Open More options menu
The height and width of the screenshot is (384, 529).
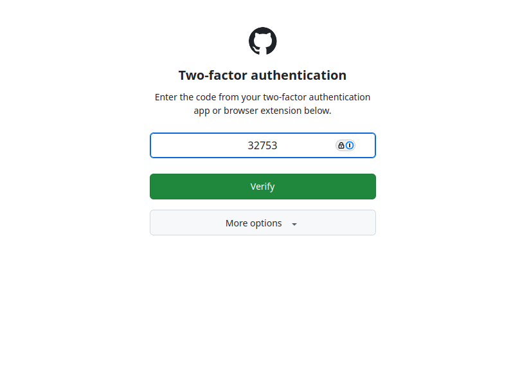(262, 223)
